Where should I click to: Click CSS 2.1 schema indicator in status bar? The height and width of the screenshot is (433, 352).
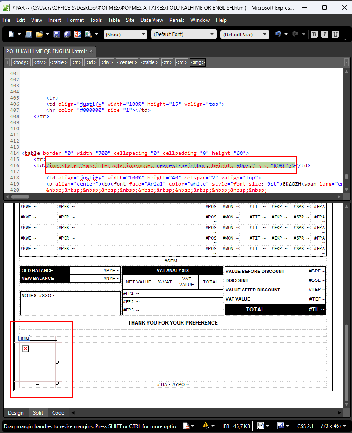pos(305,426)
